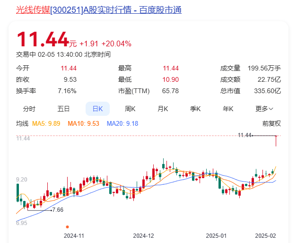
Task: Click the 11.44 high price marker on chart
Action: click(x=245, y=135)
